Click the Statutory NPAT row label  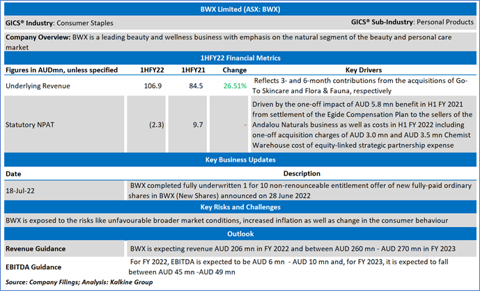click(30, 125)
